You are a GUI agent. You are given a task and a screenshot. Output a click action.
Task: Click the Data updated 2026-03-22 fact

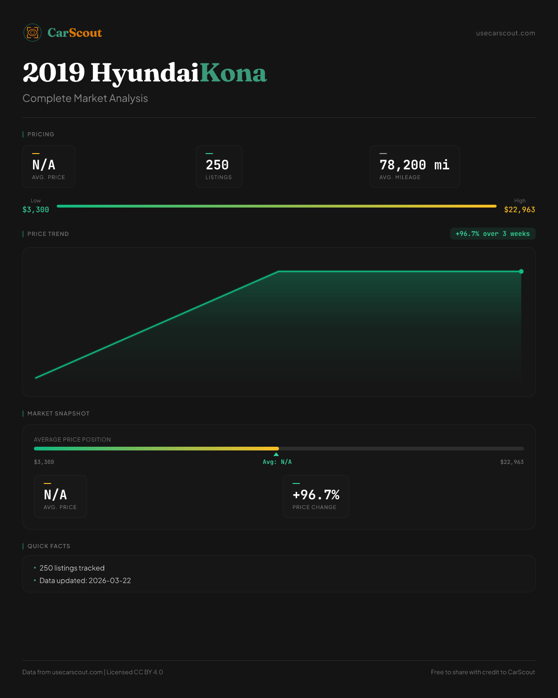85,581
